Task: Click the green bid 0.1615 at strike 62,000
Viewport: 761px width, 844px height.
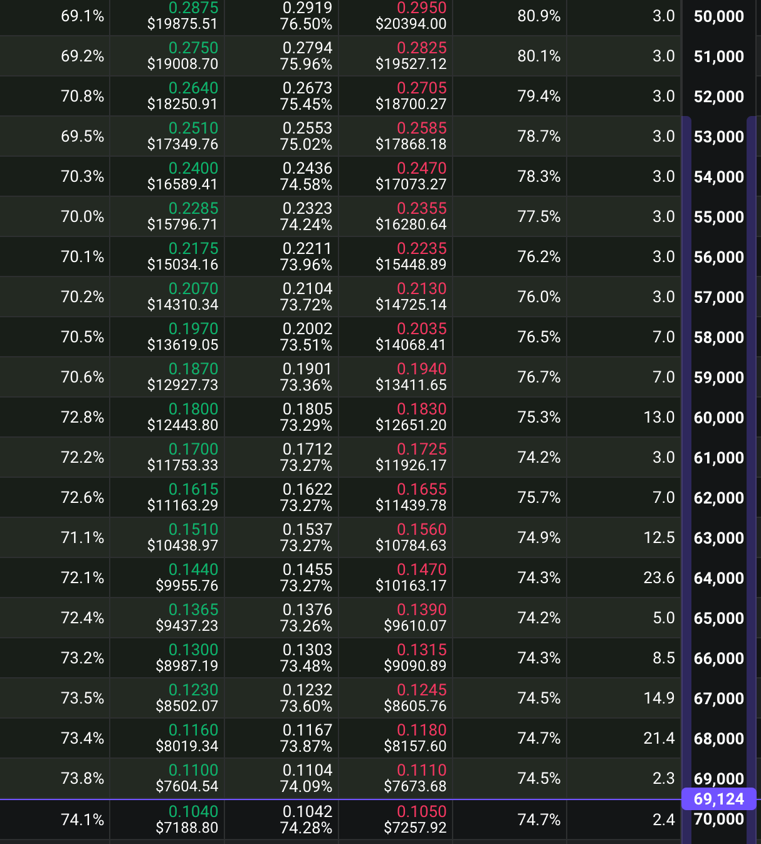Action: point(194,489)
